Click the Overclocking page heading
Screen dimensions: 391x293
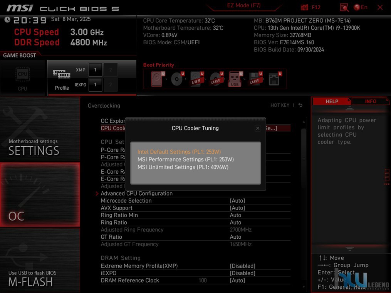(x=104, y=105)
